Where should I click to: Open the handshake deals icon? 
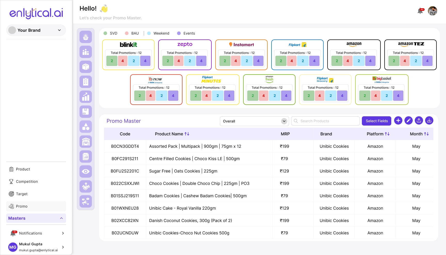coord(86,186)
